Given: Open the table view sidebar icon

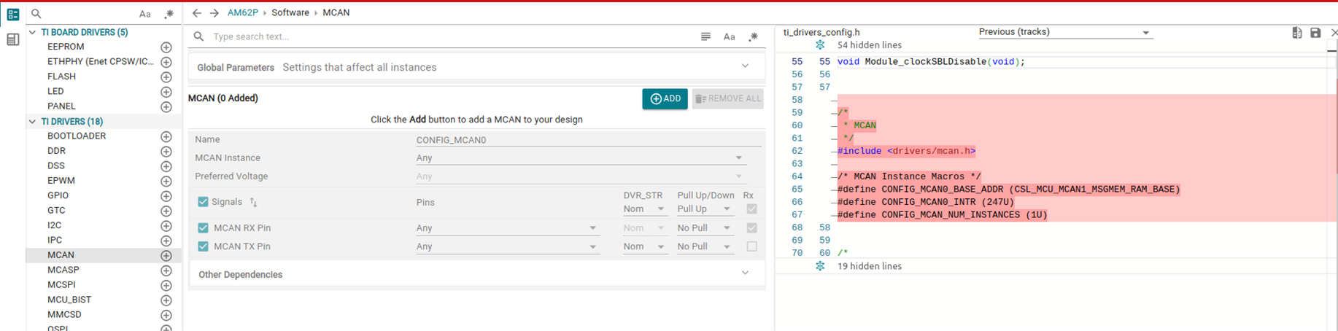Looking at the screenshot, I should (x=12, y=40).
